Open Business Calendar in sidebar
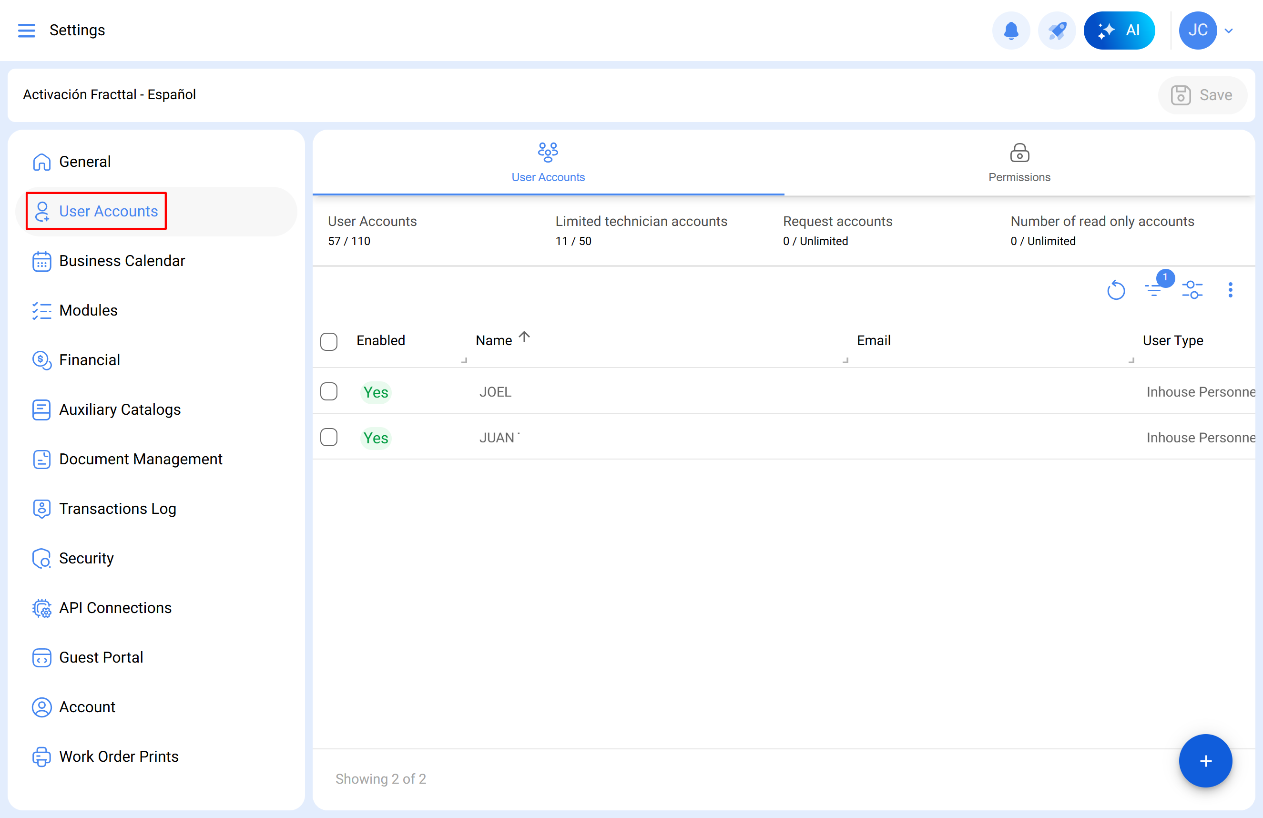Screen dimensions: 1263x818 [122, 261]
